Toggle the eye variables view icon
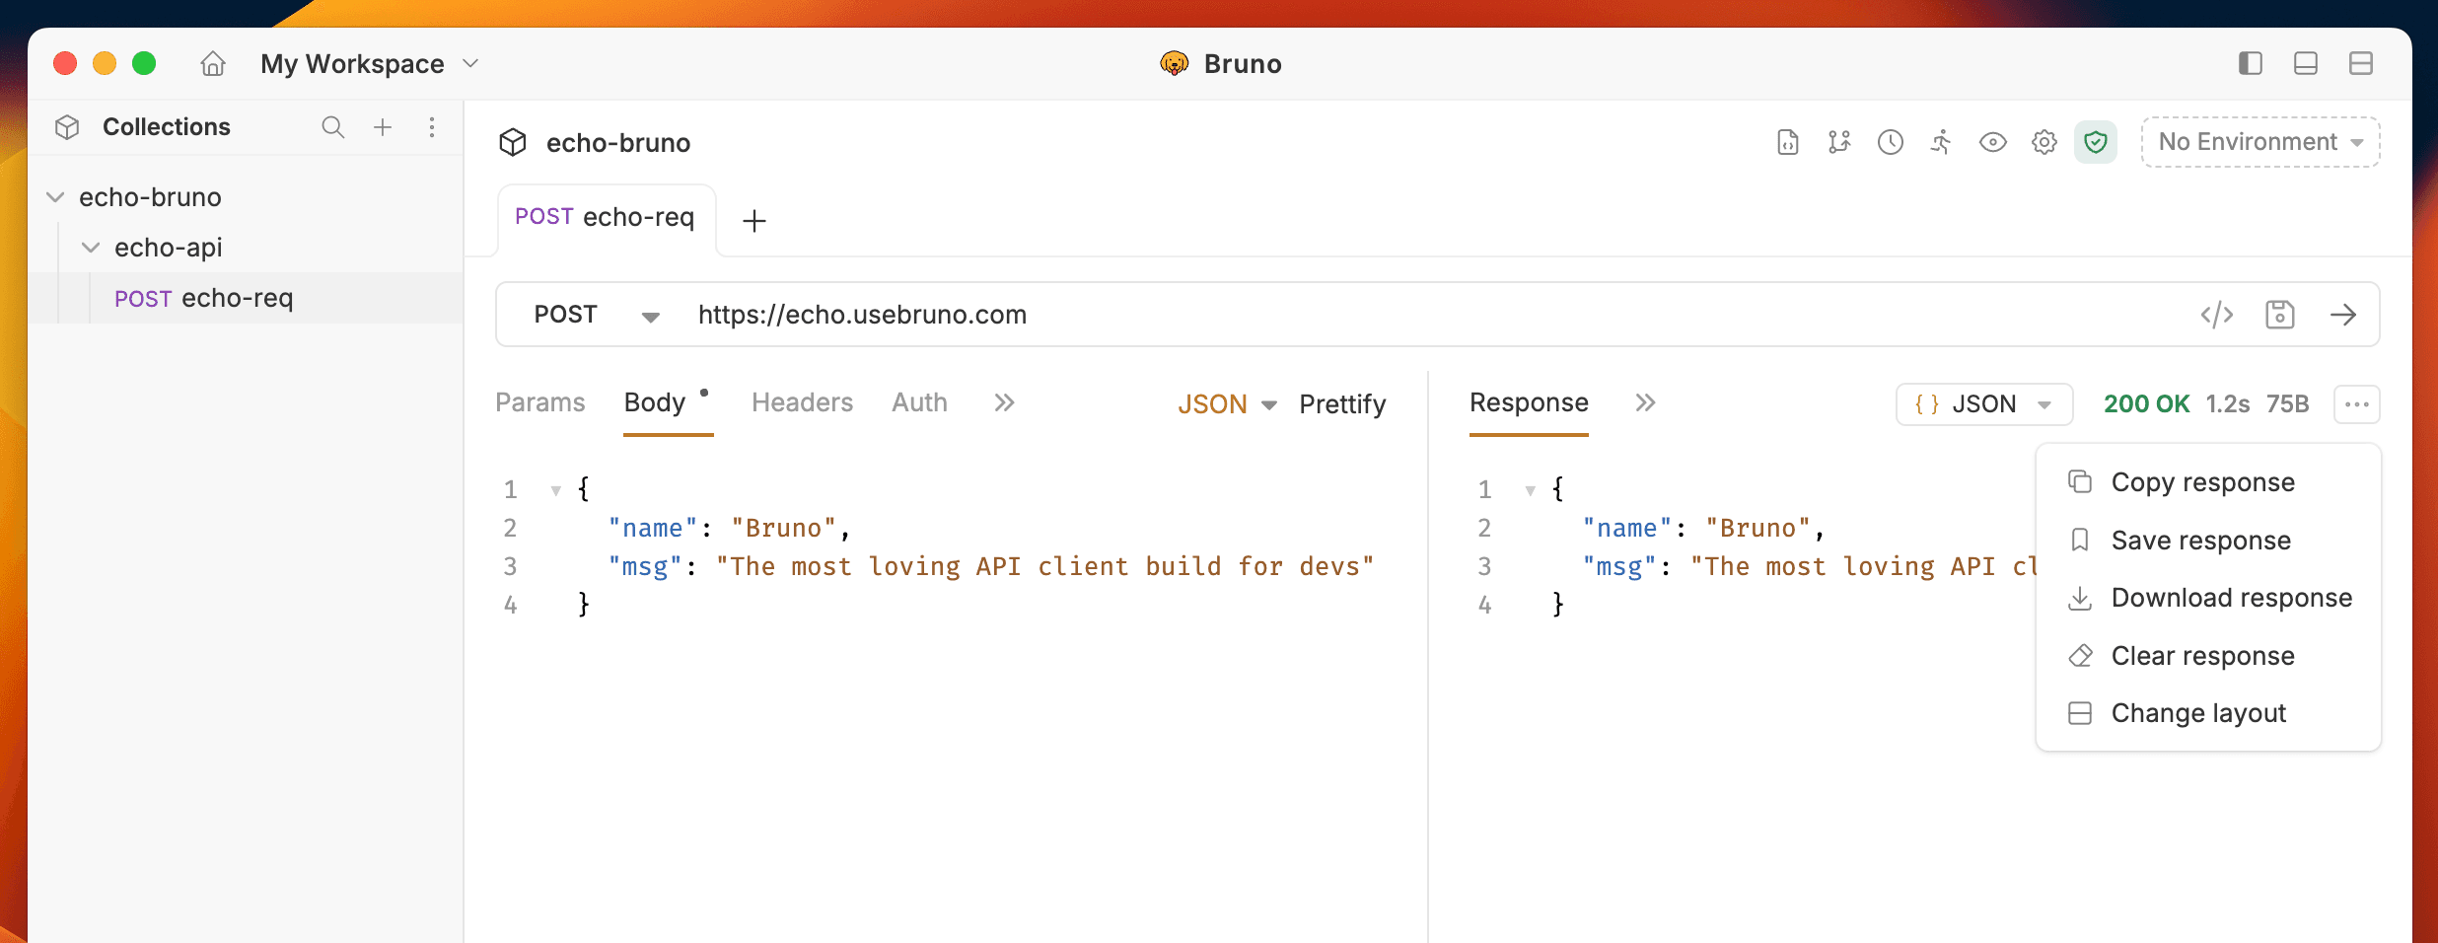This screenshot has width=2438, height=943. pyautogui.click(x=1992, y=142)
